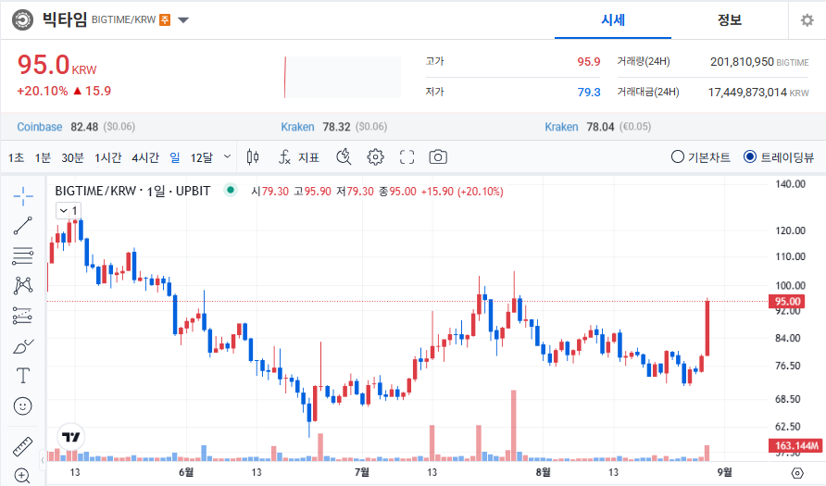The image size is (826, 486).
Task: Toggle fullscreen chart mode
Action: pos(407,157)
